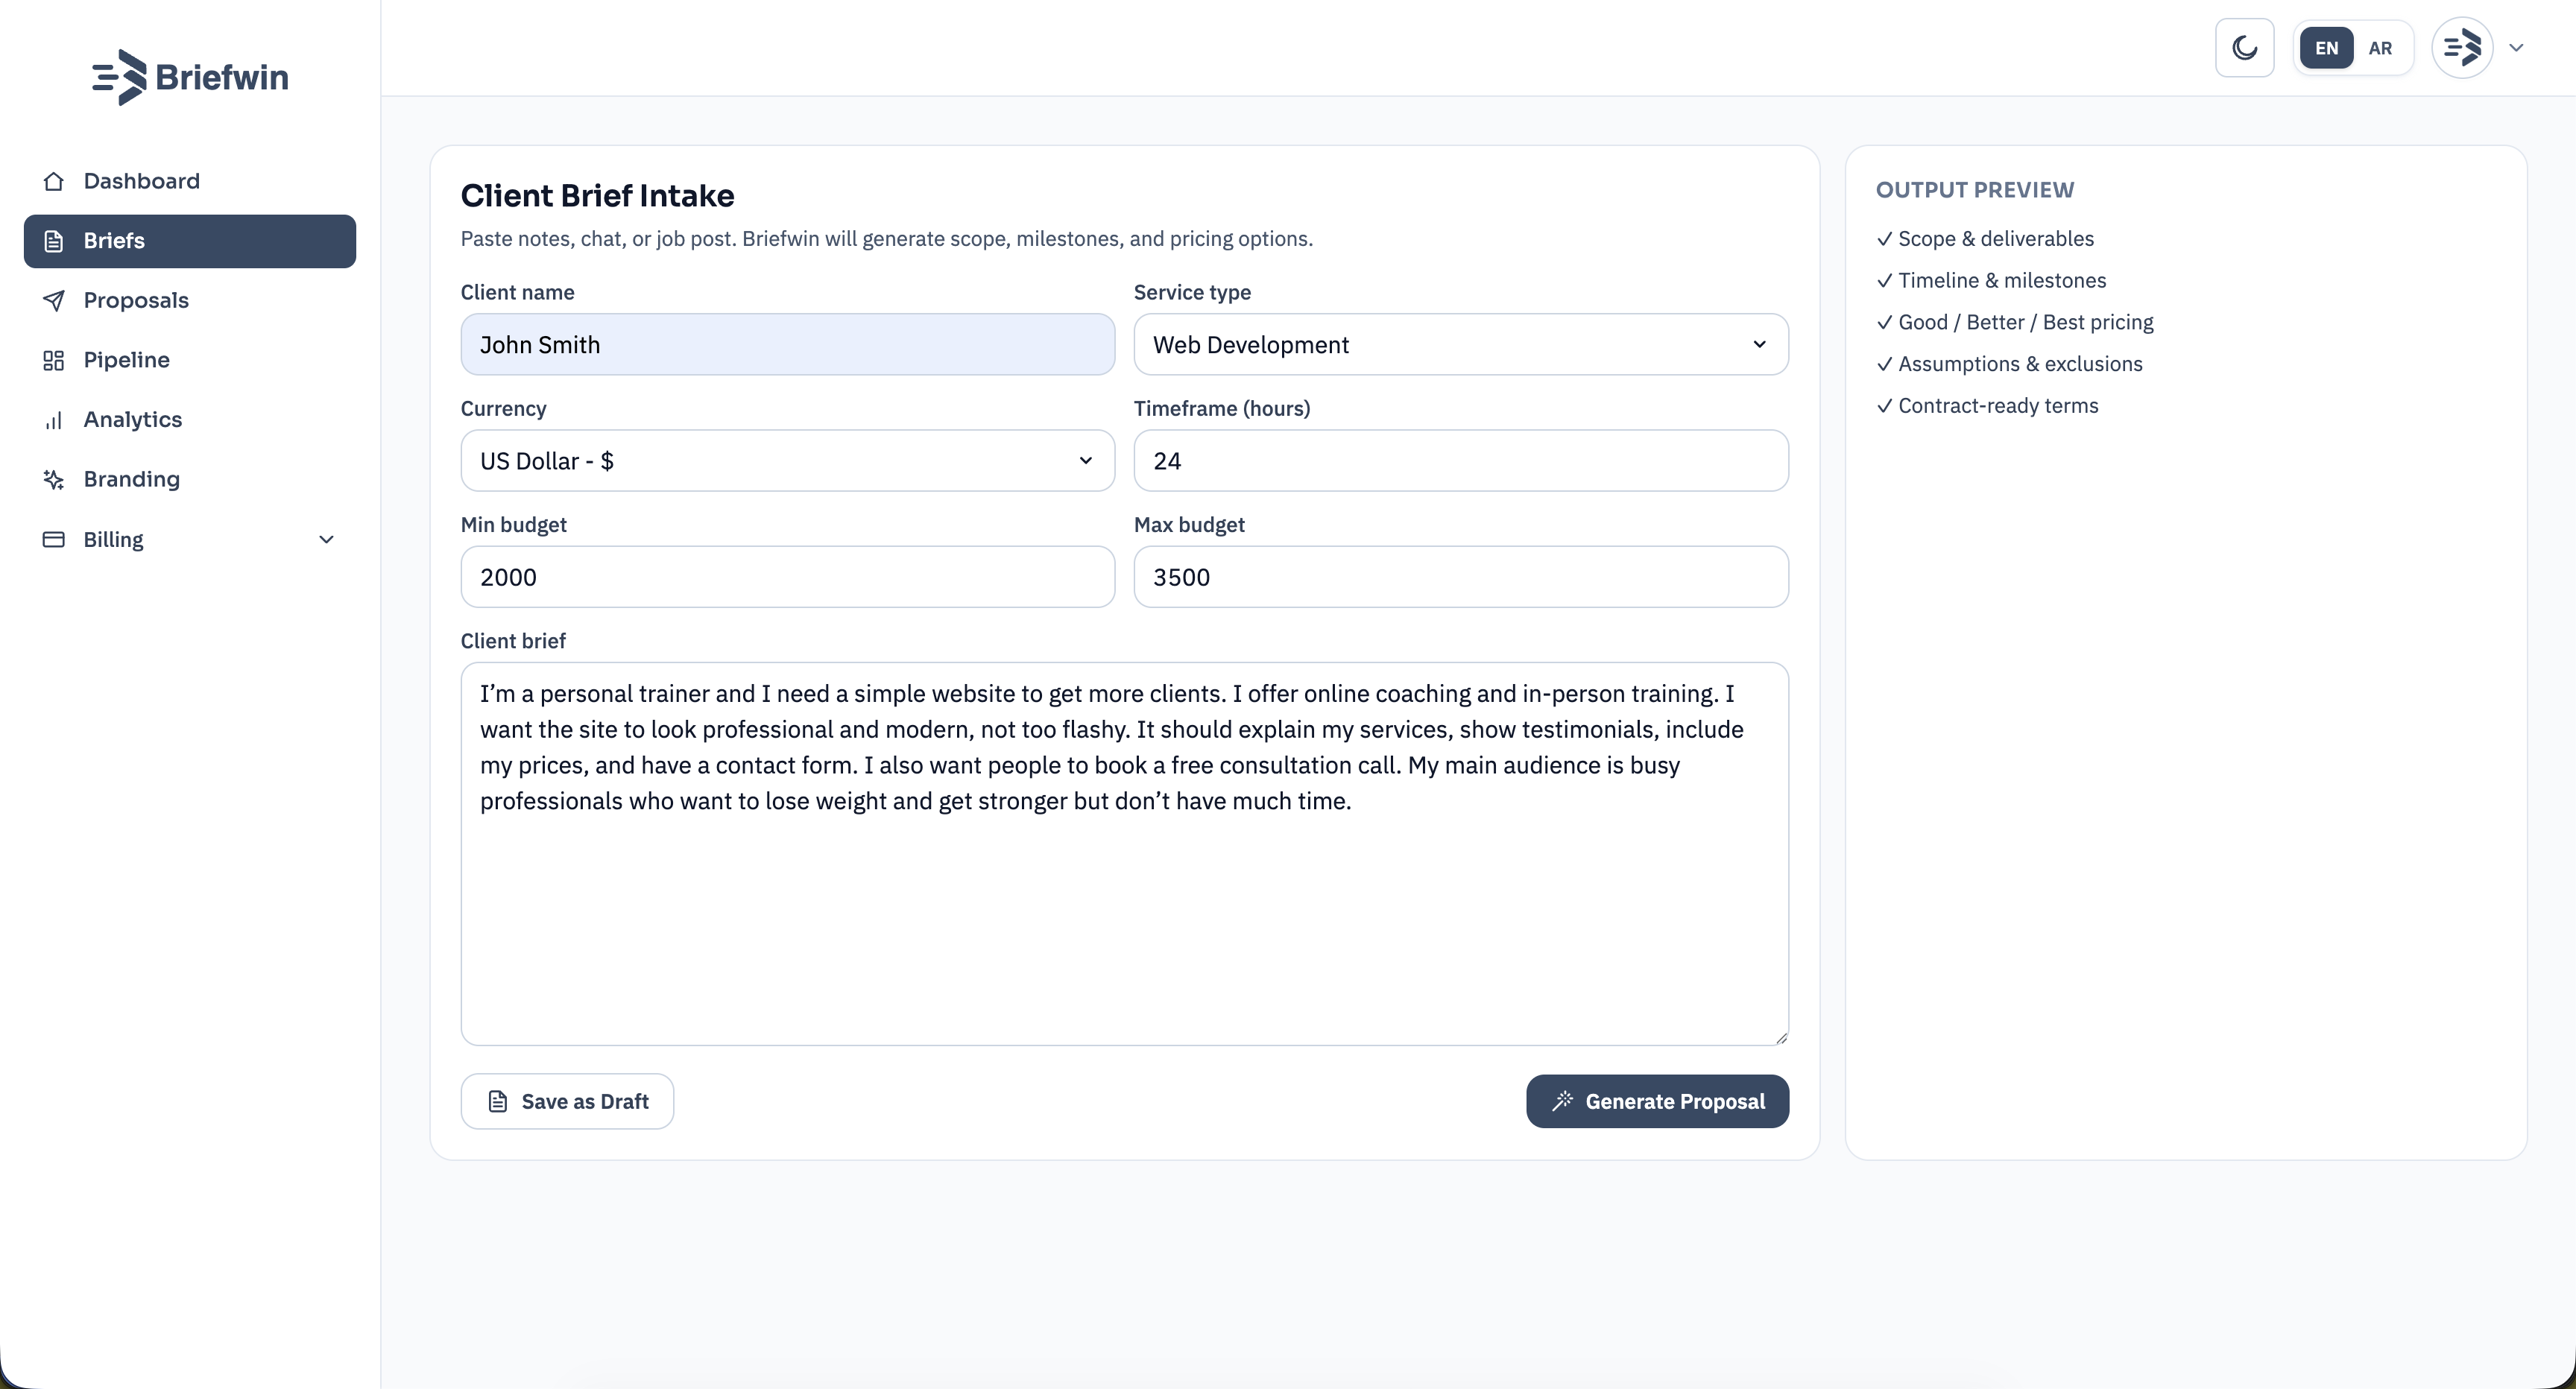Switch language to EN
This screenshot has width=2576, height=1389.
(2326, 48)
